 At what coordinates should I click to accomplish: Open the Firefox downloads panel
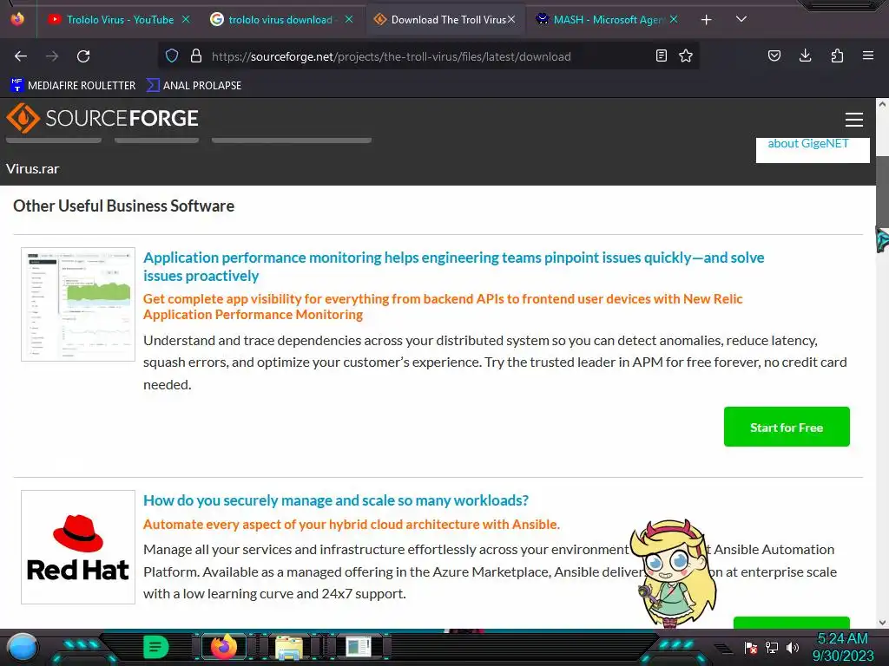pos(805,55)
